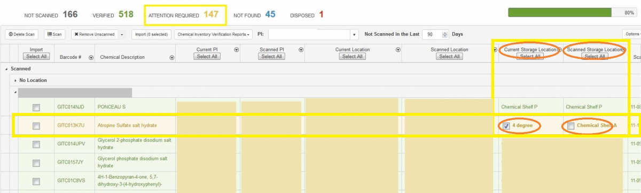641x193 pixels.
Task: Tick import checkbox for PONCEAU S row
Action: tap(36, 107)
